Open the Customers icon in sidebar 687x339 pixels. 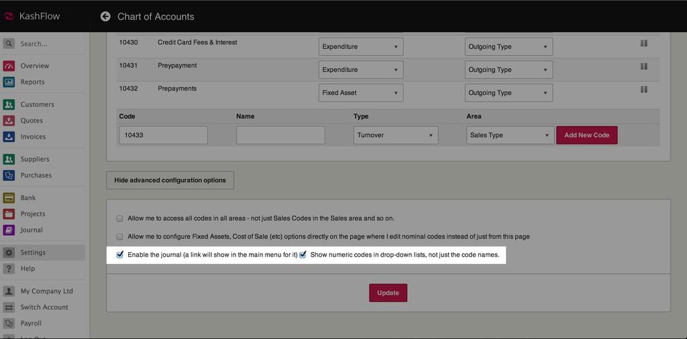tap(9, 105)
